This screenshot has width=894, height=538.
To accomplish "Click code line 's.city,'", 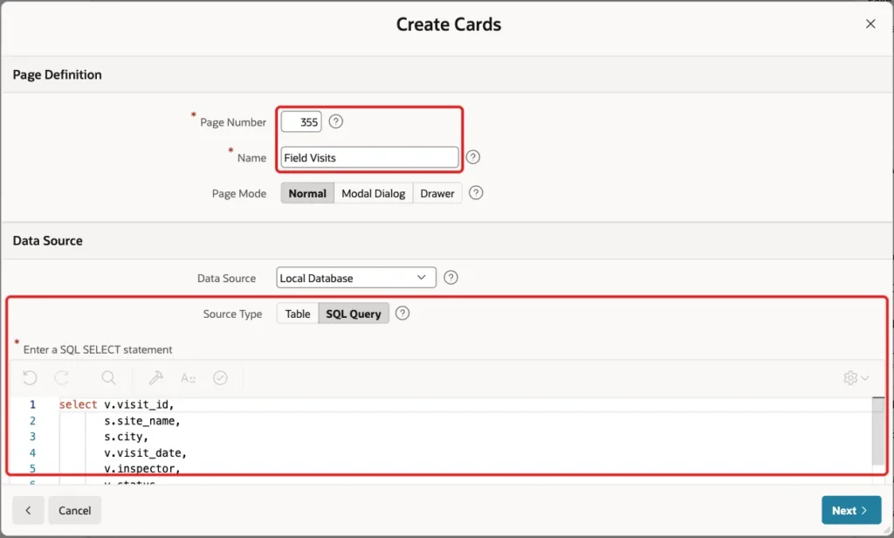I will tap(126, 437).
